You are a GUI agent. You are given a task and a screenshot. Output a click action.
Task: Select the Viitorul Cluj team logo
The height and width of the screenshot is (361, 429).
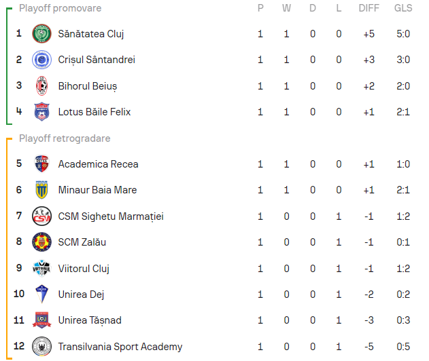tap(41, 268)
